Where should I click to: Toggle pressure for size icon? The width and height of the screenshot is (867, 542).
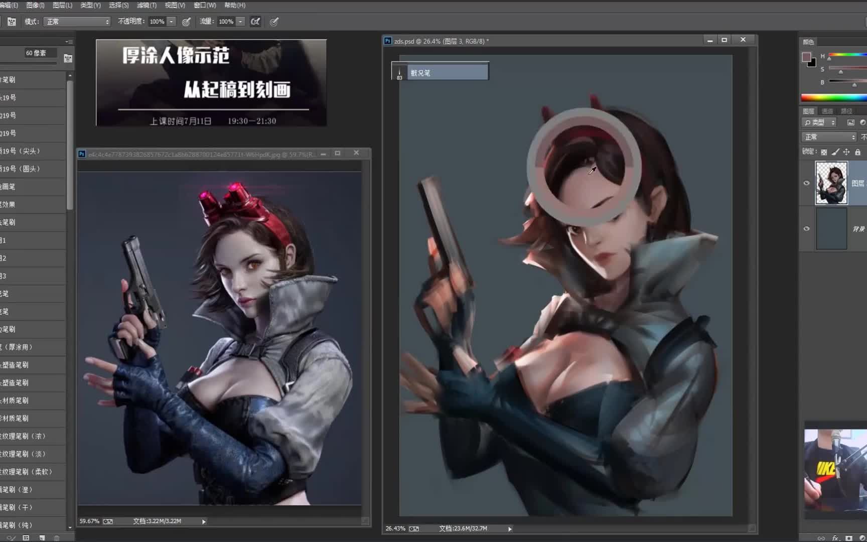[x=274, y=22]
